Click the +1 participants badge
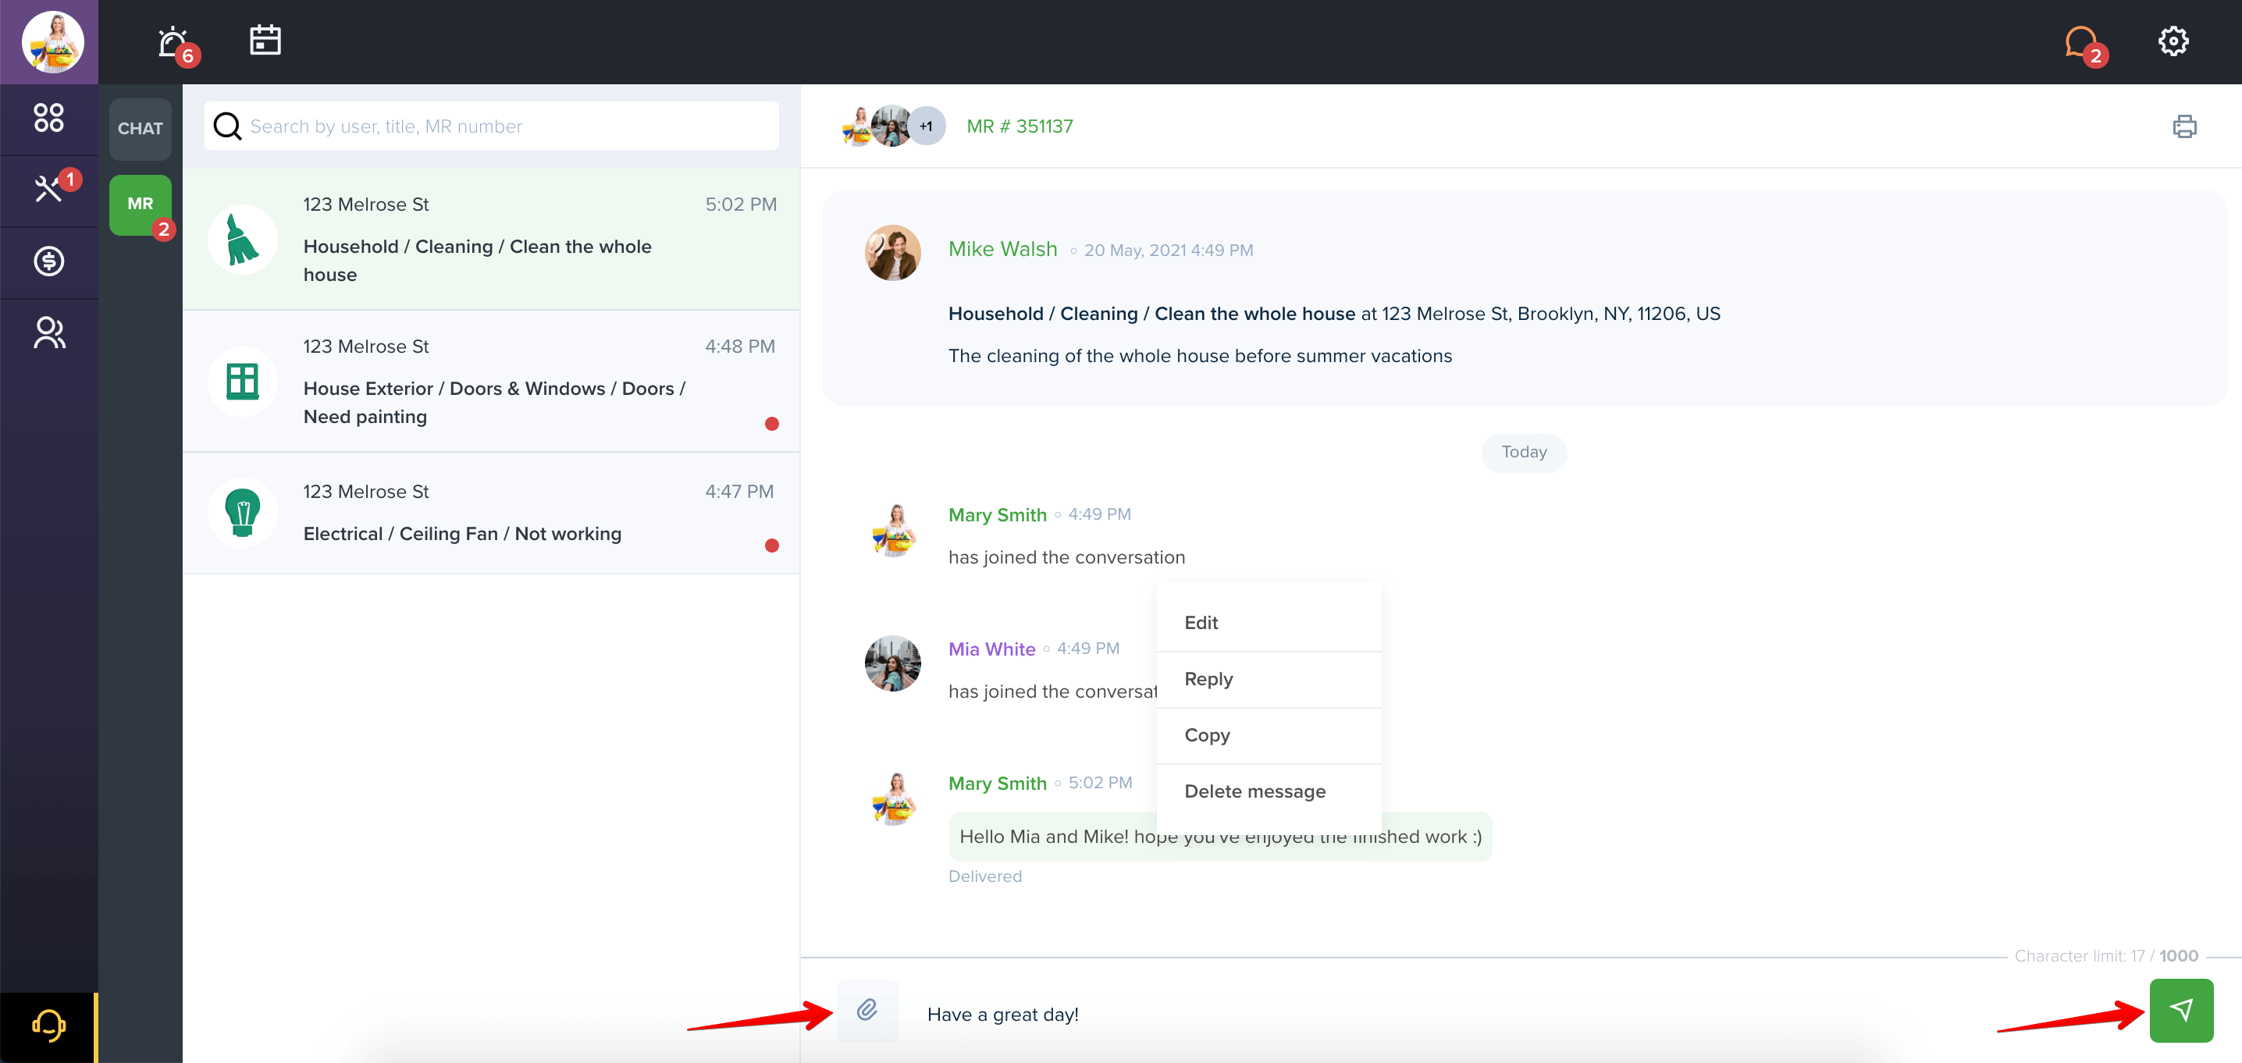The height and width of the screenshot is (1063, 2242). (x=926, y=126)
